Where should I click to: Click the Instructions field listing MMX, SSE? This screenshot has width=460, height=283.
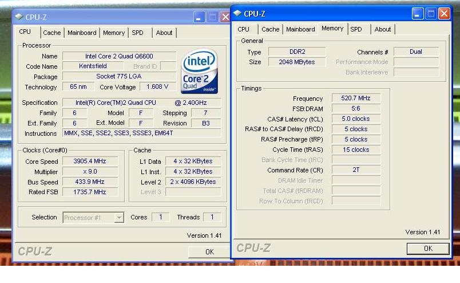141,133
